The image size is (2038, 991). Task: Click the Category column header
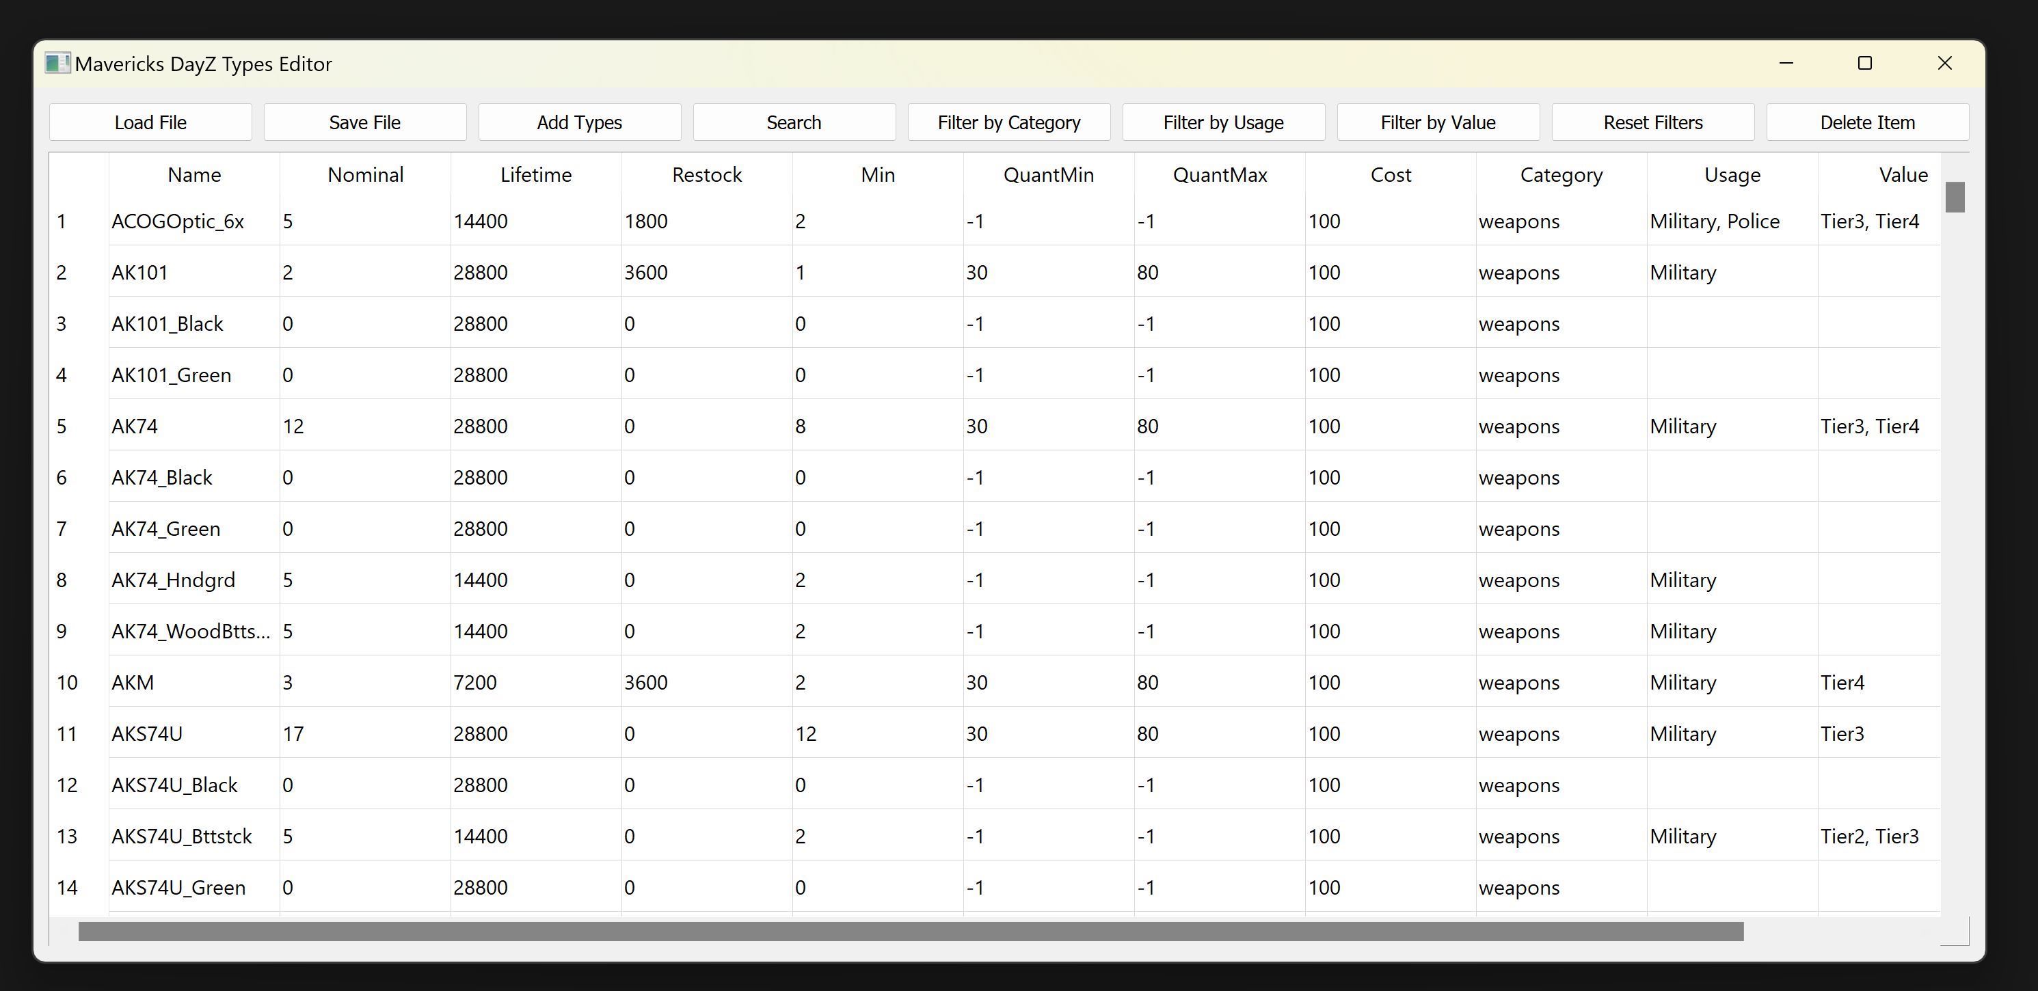click(x=1561, y=175)
